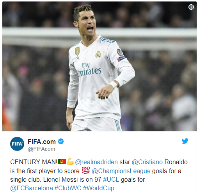199x193 pixels.
Task: Select the #ClubWC hashtag
Action: click(x=68, y=188)
